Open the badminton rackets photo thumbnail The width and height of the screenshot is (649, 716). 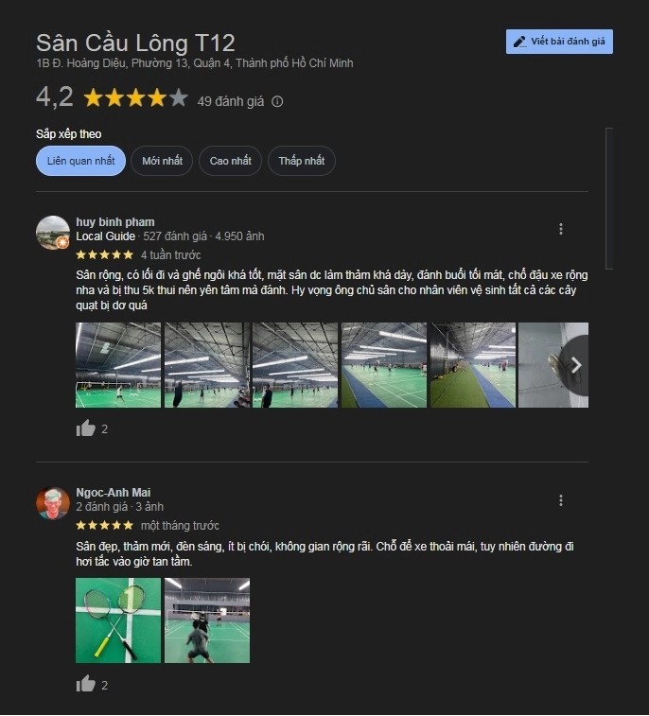click(118, 620)
